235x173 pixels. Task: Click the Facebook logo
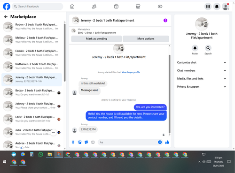point(7,7)
